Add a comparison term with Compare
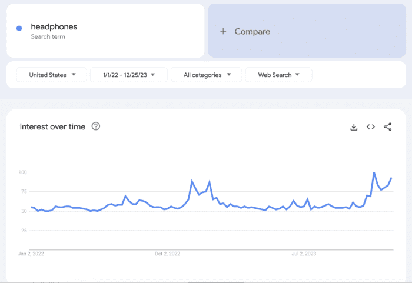Viewport: 412px width, 283px height. pos(252,32)
